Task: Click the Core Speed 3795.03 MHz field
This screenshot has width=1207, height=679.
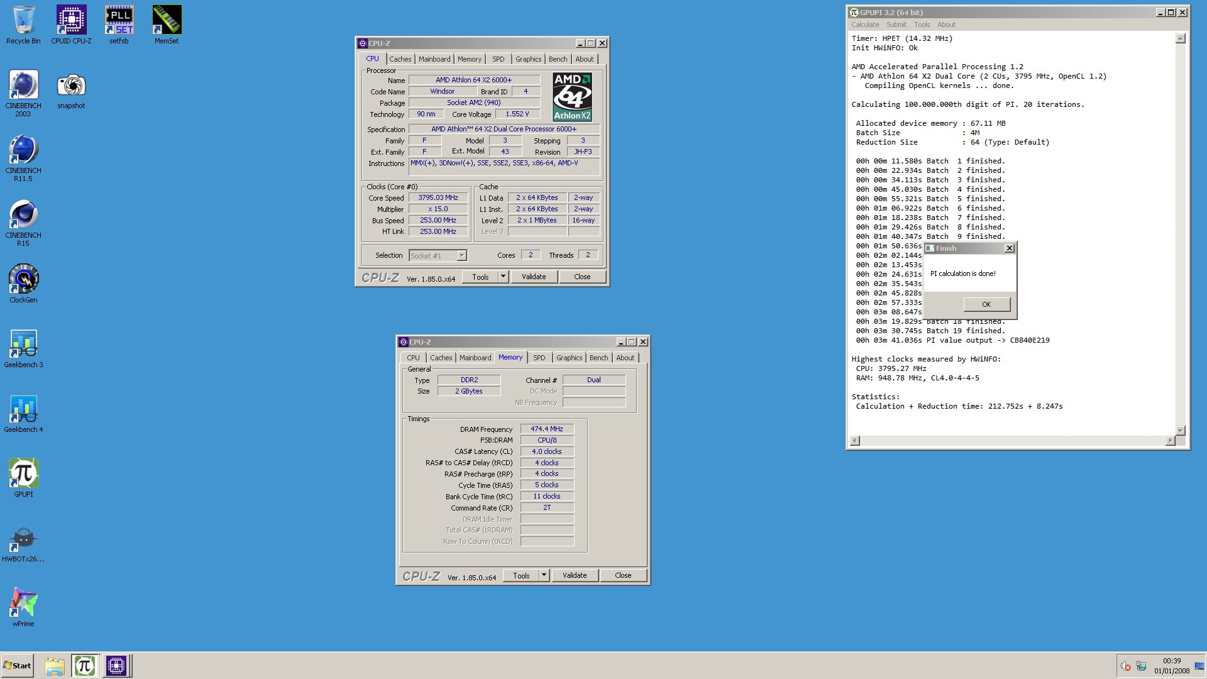Action: click(x=438, y=197)
